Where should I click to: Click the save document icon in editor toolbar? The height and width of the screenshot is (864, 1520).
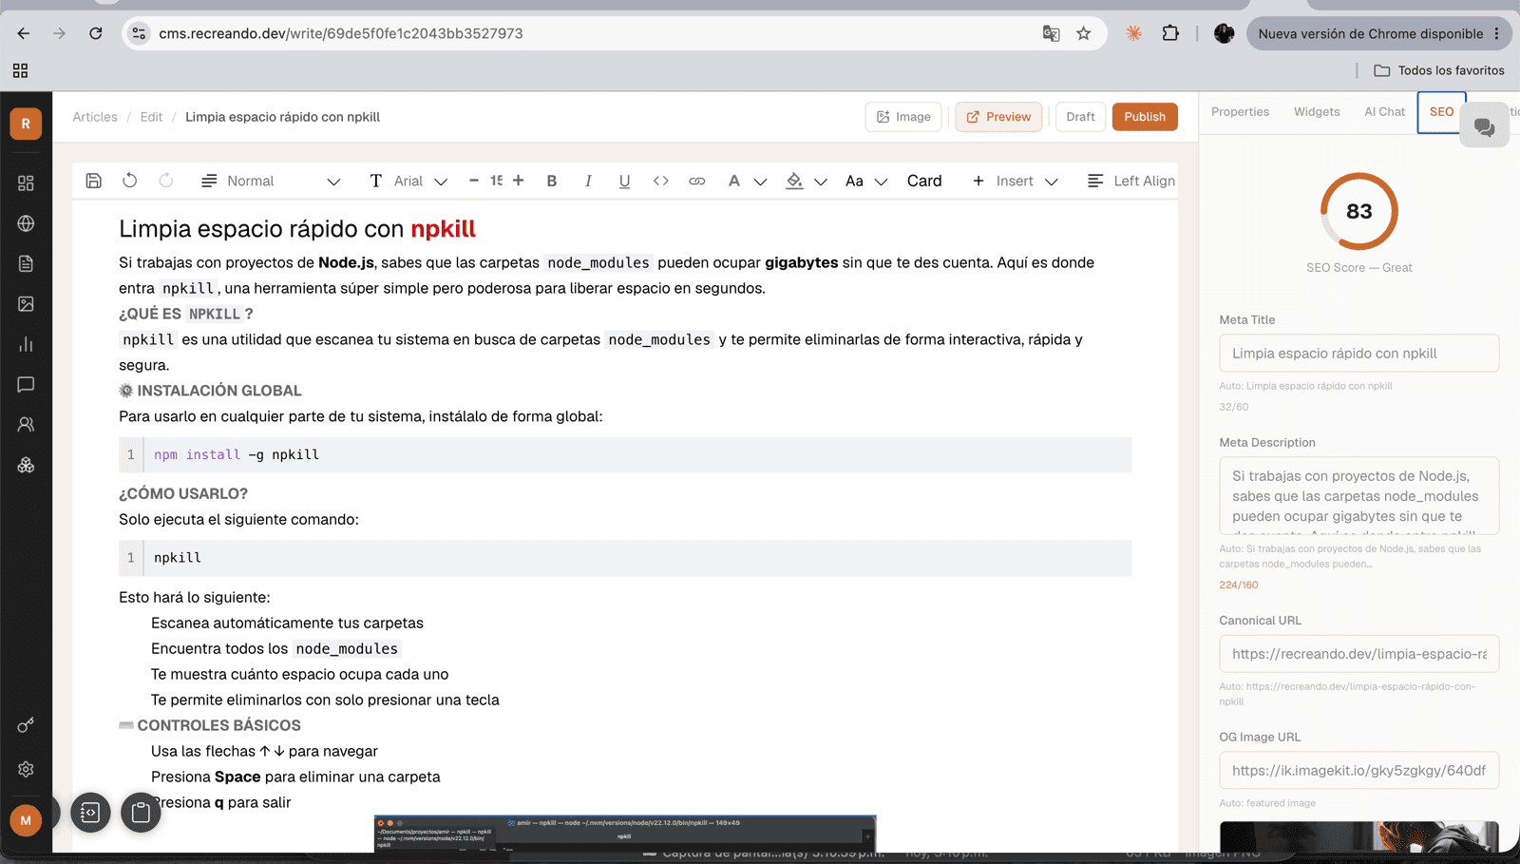coord(93,181)
